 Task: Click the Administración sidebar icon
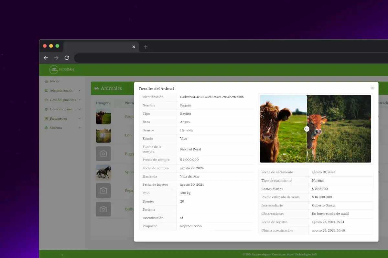[46, 91]
